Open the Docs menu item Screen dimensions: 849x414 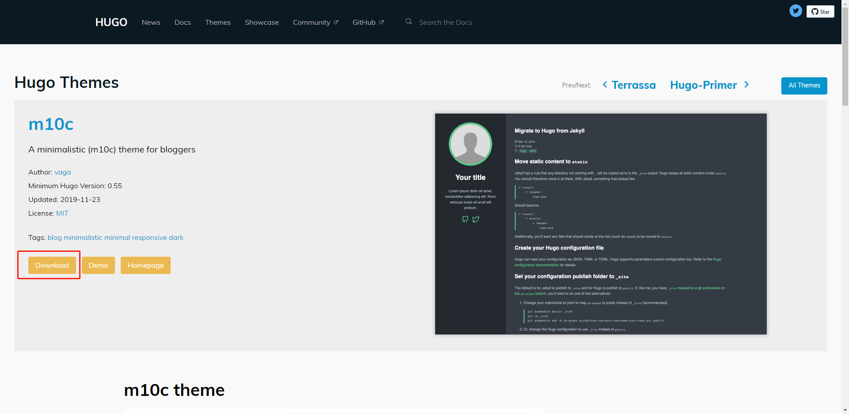183,23
